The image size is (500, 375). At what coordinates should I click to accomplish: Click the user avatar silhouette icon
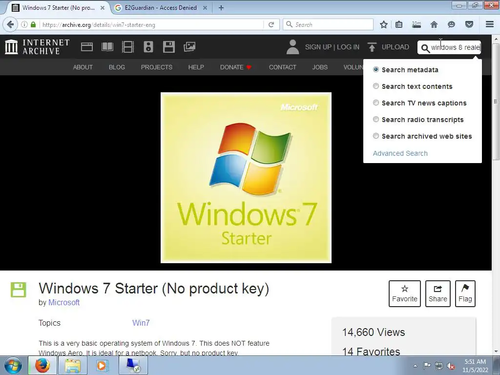[x=292, y=47]
